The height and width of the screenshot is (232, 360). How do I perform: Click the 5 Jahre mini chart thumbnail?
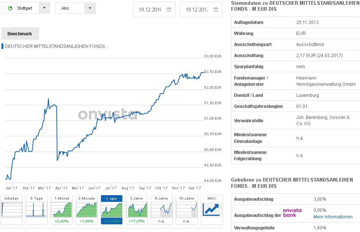[x=162, y=210]
